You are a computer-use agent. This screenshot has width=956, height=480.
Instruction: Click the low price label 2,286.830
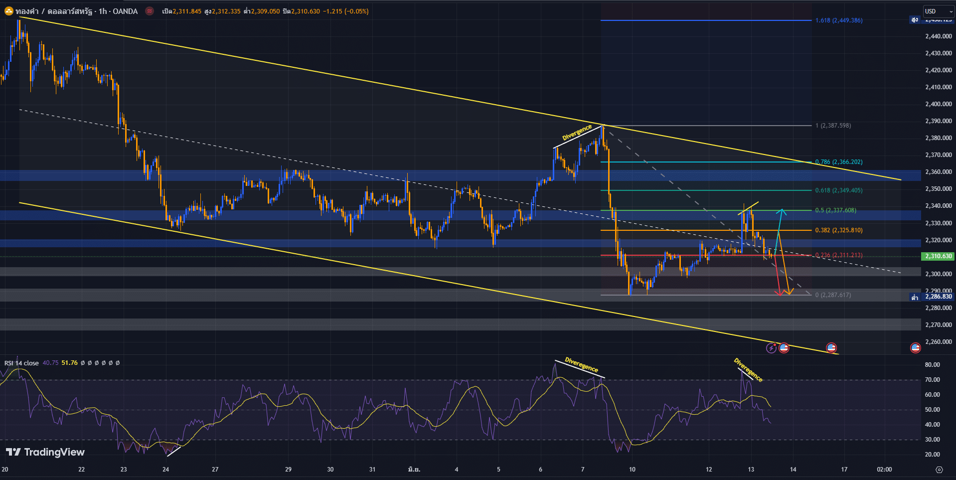click(x=938, y=297)
